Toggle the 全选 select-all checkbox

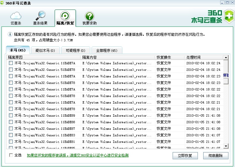tap(11, 155)
